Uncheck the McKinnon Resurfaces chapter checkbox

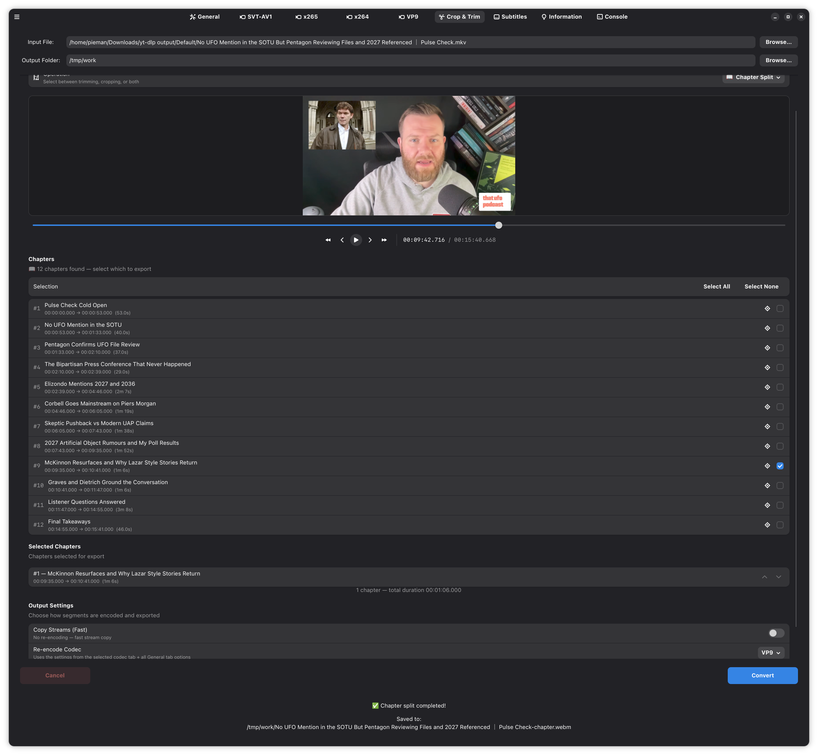[780, 466]
